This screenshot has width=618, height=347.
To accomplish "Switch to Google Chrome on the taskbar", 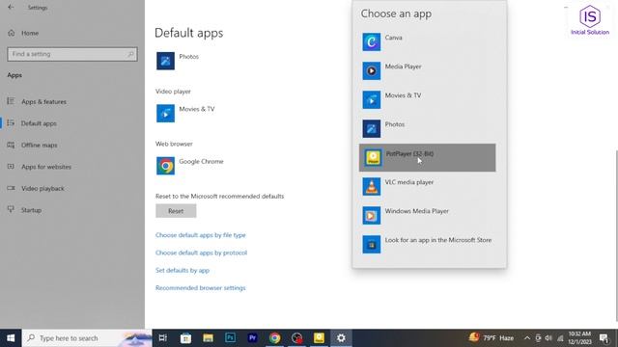I will tap(274, 338).
